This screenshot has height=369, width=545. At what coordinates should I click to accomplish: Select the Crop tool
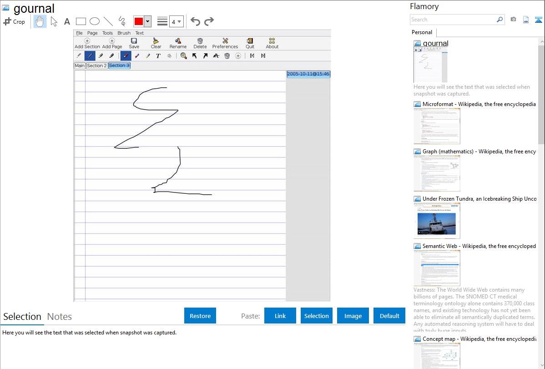coord(14,21)
